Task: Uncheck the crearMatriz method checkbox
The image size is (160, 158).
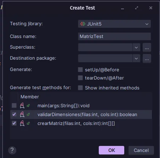Action: pos(14,123)
